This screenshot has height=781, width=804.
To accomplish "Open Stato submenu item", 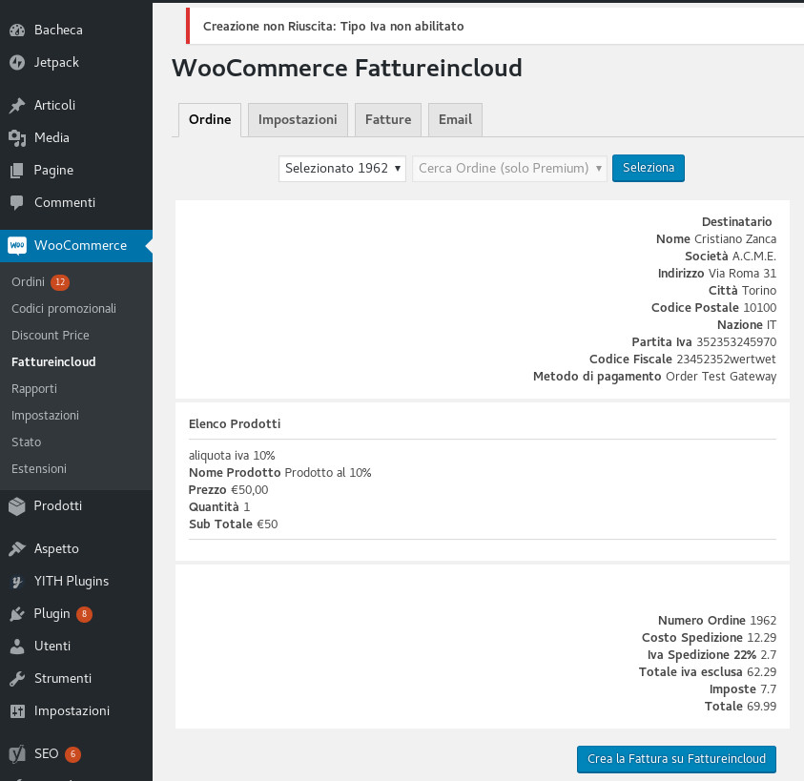I will click(26, 442).
